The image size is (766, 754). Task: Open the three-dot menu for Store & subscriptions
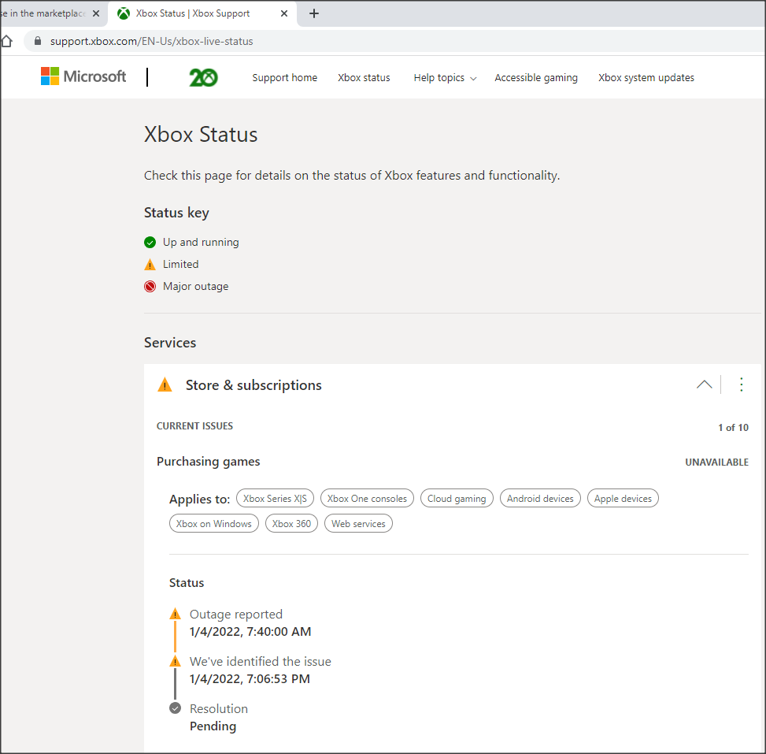[x=741, y=384]
